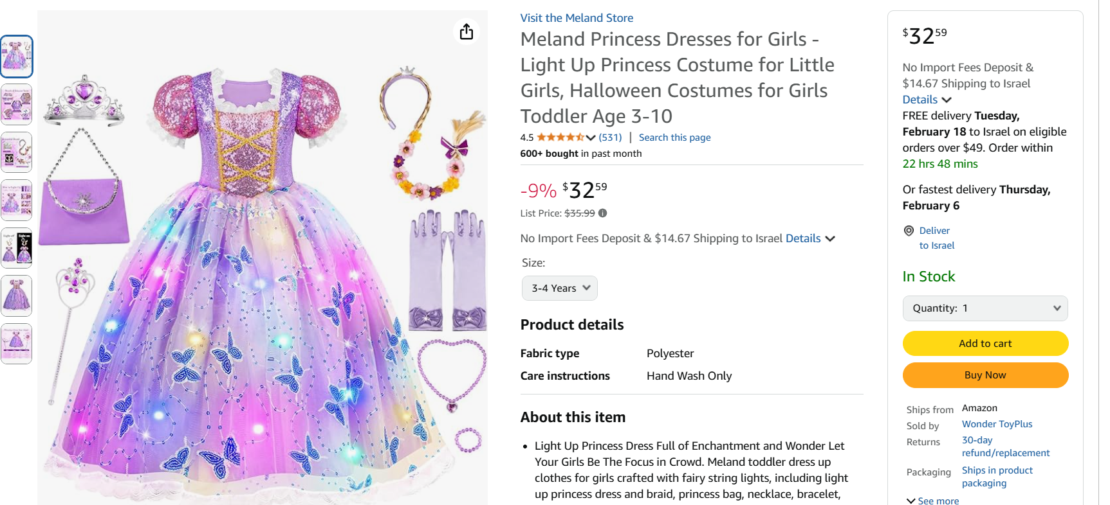Click the List Price info icon
Image resolution: width=1110 pixels, height=505 pixels.
[x=602, y=213]
